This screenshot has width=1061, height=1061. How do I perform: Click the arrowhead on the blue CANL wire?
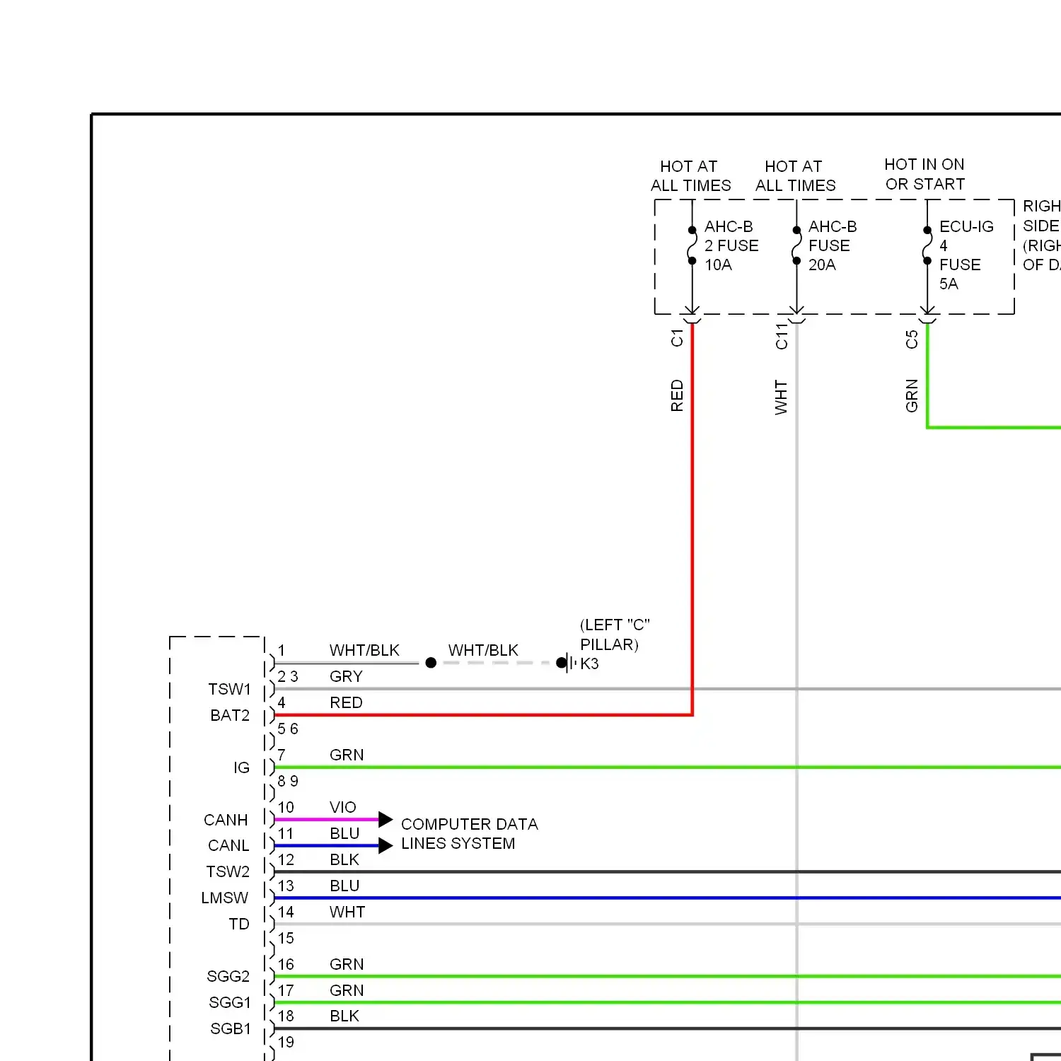point(385,846)
